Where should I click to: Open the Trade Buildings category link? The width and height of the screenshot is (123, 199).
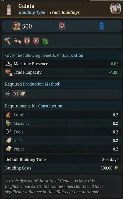pyautogui.click(x=65, y=12)
